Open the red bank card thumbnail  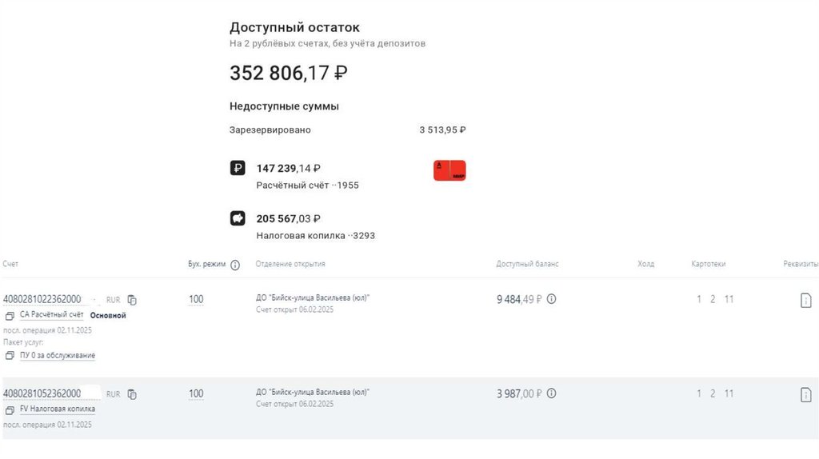[x=449, y=170]
